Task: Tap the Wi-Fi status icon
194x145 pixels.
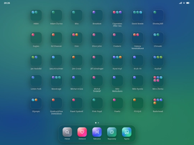Action: coord(184,3)
